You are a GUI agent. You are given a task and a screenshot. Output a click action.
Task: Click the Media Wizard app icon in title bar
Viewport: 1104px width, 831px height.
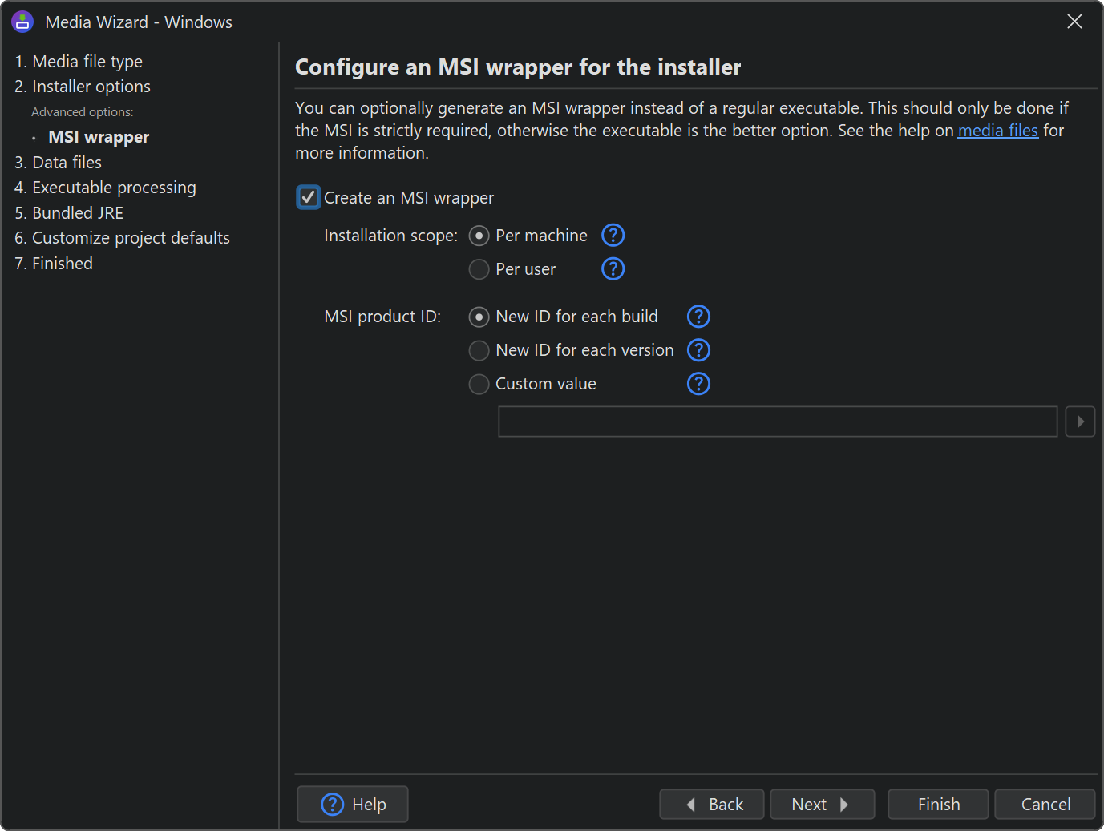click(x=22, y=22)
